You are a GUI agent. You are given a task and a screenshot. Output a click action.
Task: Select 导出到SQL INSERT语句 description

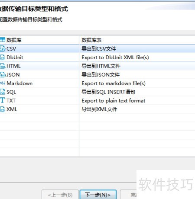pos(108,92)
